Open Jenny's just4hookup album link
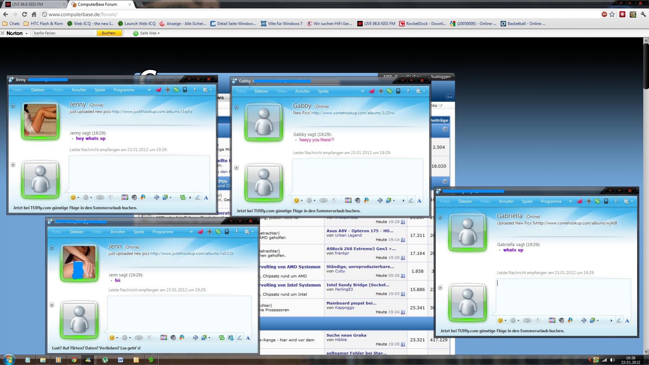The image size is (649, 365). pyautogui.click(x=152, y=112)
